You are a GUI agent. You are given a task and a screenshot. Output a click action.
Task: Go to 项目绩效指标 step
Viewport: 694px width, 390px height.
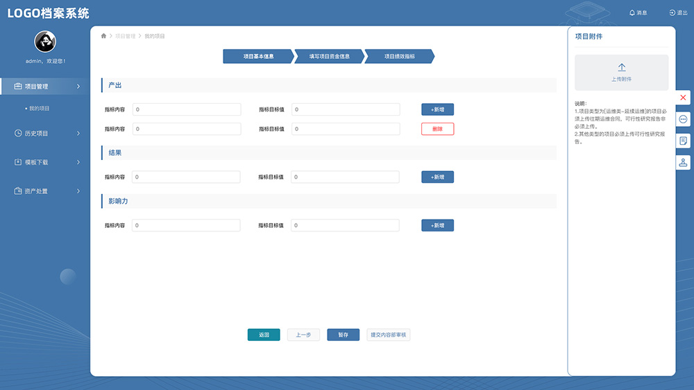(400, 56)
